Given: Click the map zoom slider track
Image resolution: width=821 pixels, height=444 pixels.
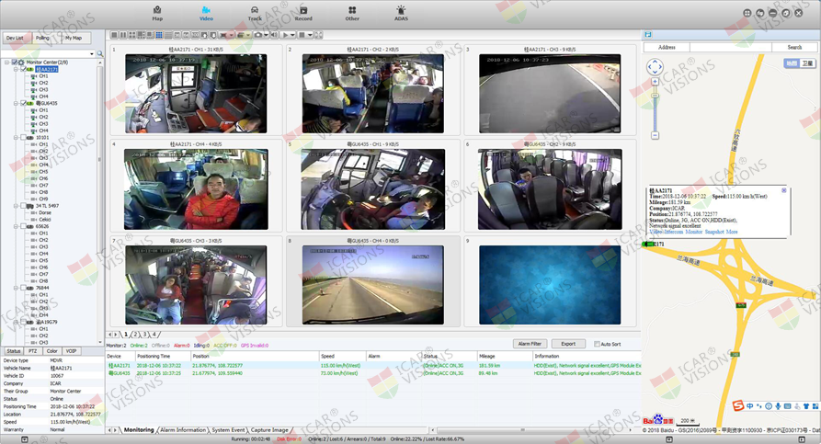Looking at the screenshot, I should pos(655,108).
